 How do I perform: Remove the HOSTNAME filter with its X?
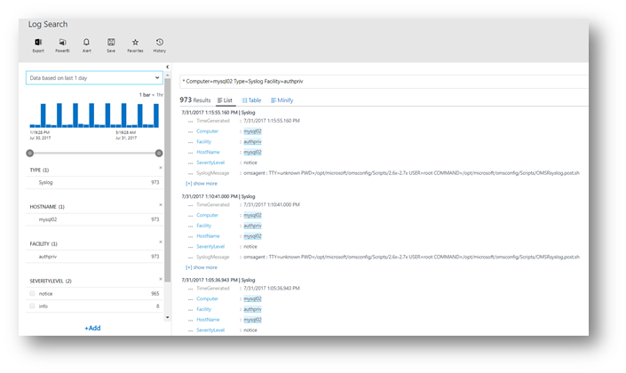click(161, 205)
